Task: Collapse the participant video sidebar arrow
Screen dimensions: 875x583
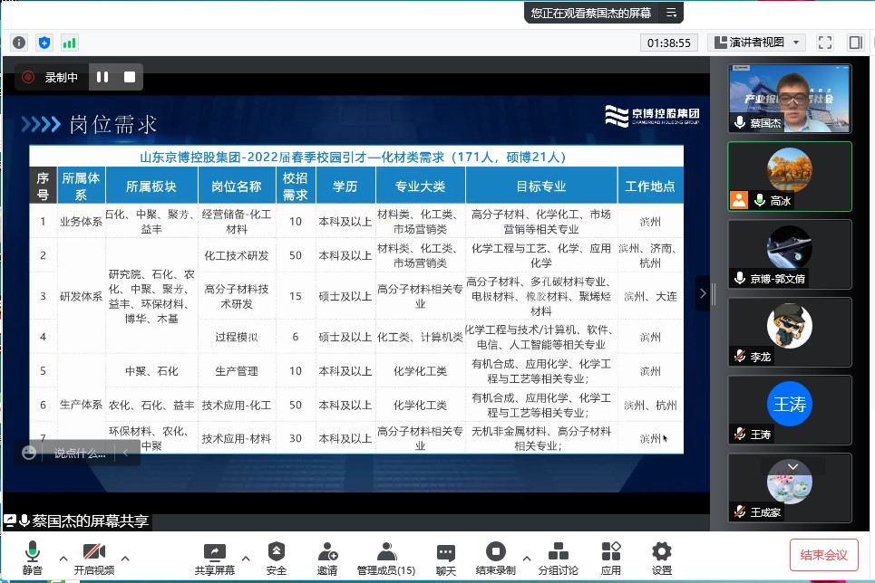Action: (x=703, y=293)
